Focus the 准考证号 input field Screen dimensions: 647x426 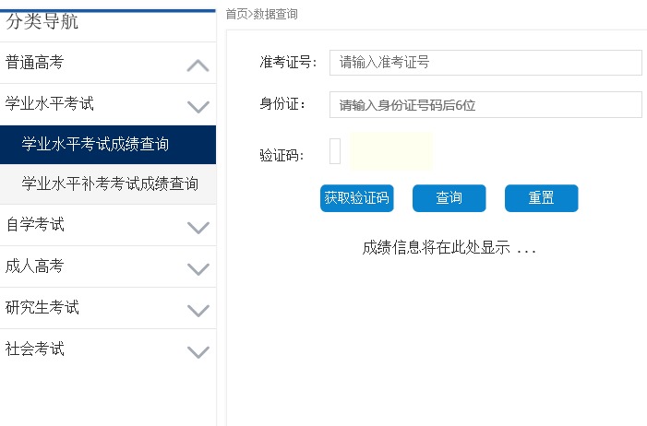click(x=485, y=63)
